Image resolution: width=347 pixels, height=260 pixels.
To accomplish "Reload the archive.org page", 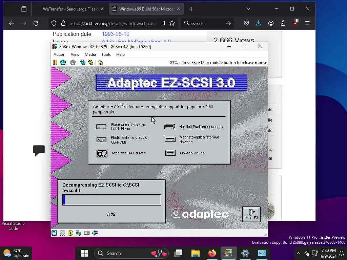I will click(x=36, y=23).
